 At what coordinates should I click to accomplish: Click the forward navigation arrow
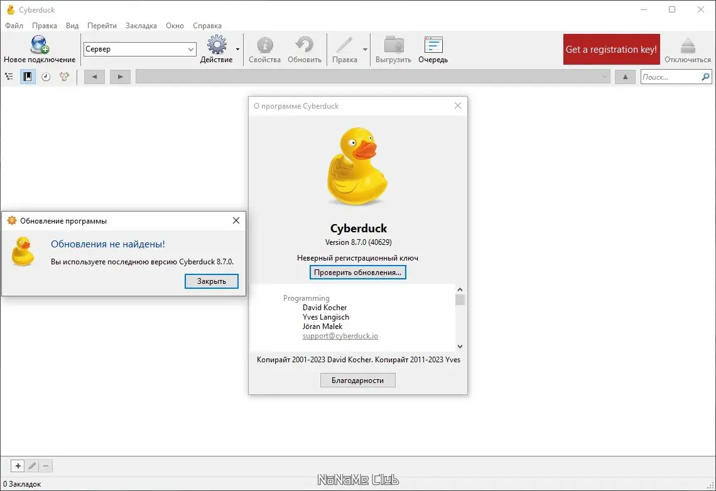coord(120,77)
